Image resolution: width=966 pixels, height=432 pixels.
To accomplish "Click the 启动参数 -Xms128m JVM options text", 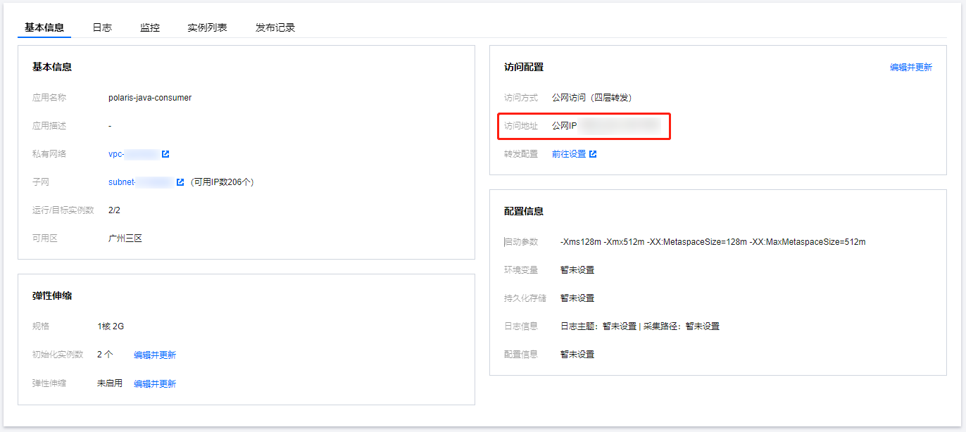I will tap(713, 242).
